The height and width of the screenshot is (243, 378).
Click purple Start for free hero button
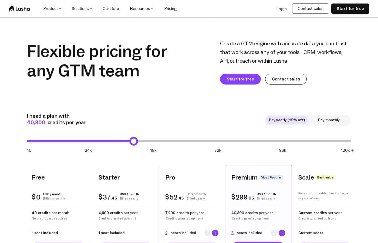[x=240, y=79]
